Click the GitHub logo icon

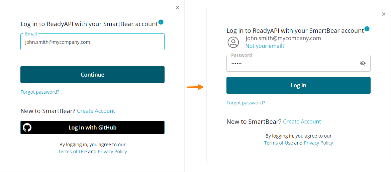tap(27, 127)
